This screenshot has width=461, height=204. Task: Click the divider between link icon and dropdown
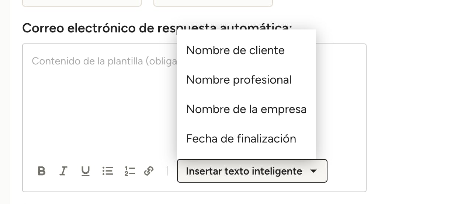click(x=168, y=171)
